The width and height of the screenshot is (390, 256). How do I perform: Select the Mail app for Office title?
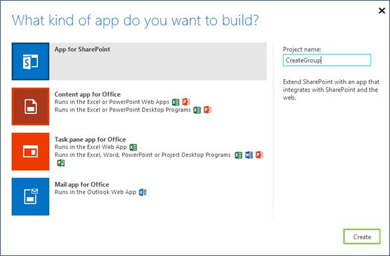82,184
